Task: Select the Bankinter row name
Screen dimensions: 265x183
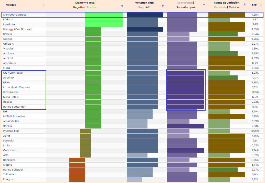Action: click(x=9, y=160)
